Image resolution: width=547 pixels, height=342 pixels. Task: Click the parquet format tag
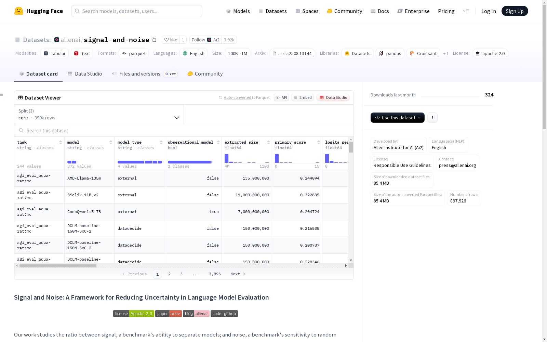134,53
